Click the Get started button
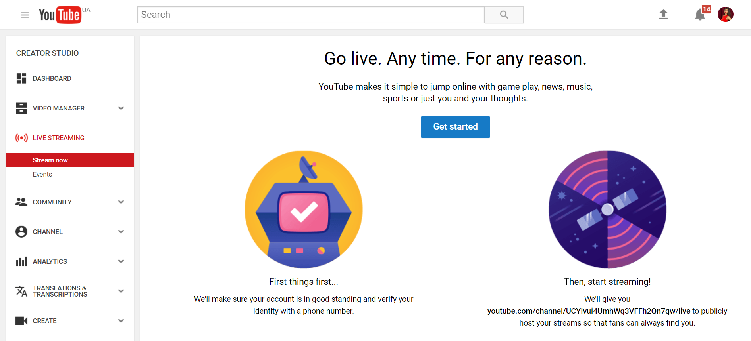This screenshot has height=341, width=751. pos(455,127)
